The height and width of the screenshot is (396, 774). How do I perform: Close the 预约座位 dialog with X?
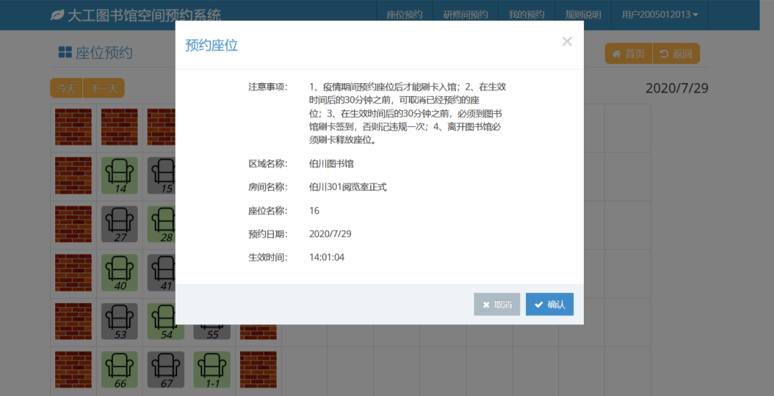(x=567, y=42)
